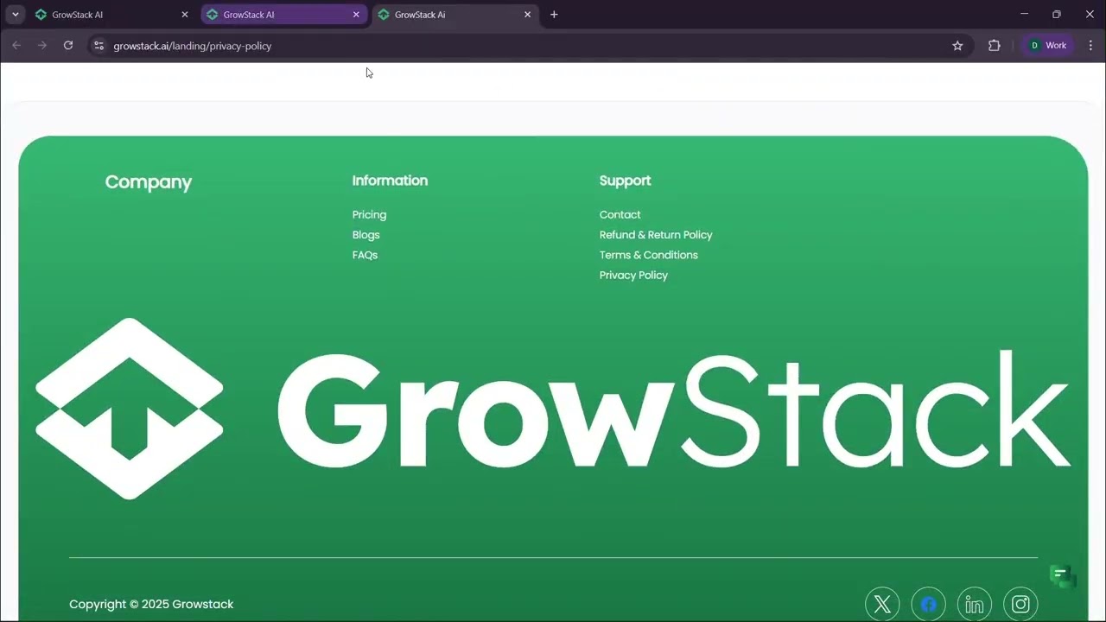This screenshot has width=1106, height=622.
Task: Open a new browser tab
Action: (554, 15)
